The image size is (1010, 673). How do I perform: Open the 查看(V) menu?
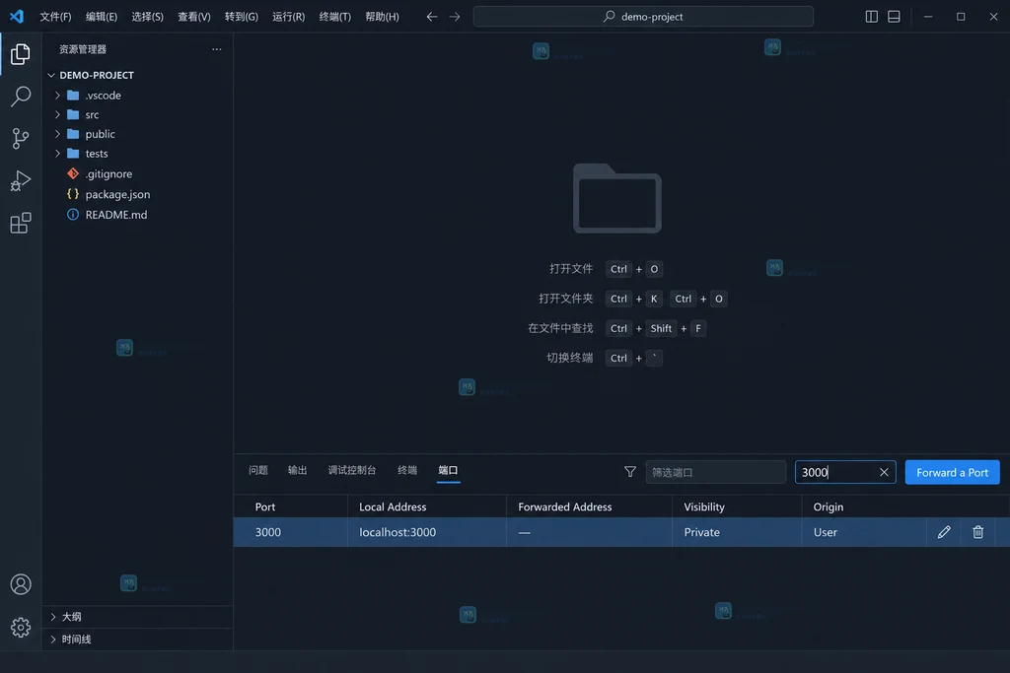[x=194, y=17]
